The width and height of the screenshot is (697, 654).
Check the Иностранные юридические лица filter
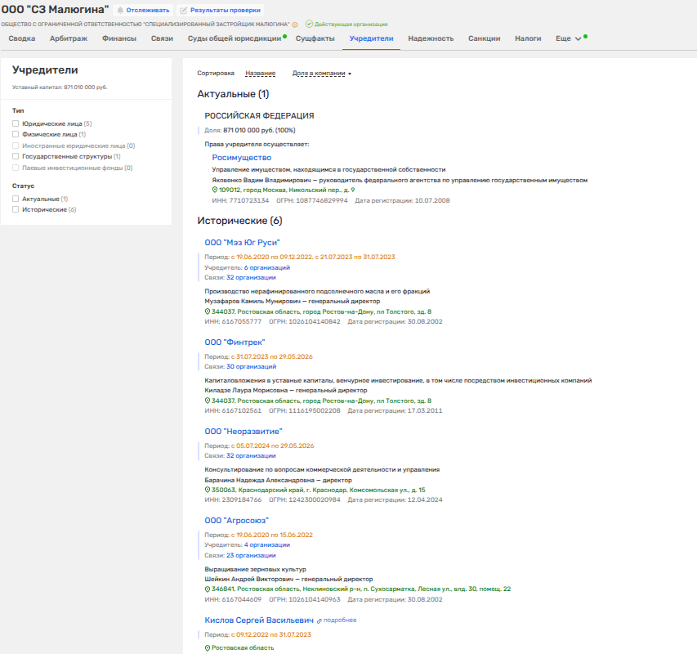coord(16,146)
